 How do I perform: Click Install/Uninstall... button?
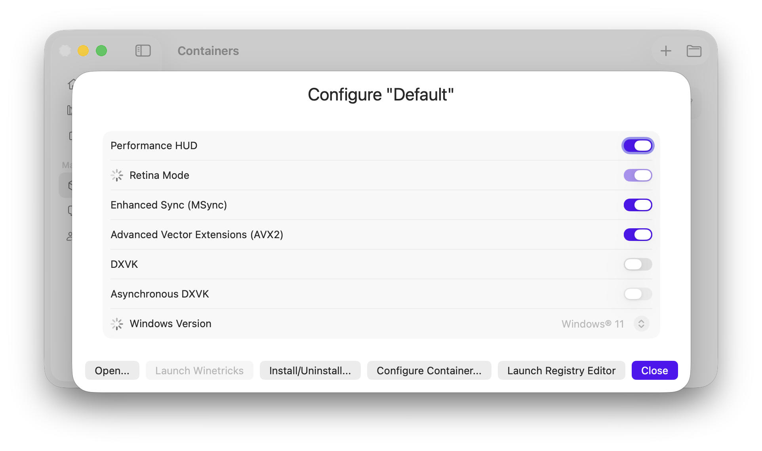click(310, 370)
